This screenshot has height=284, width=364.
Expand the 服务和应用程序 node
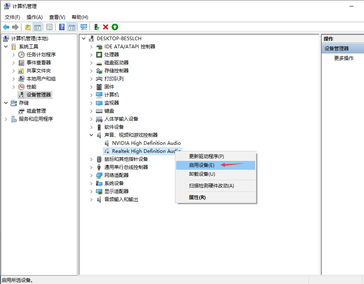click(x=6, y=119)
